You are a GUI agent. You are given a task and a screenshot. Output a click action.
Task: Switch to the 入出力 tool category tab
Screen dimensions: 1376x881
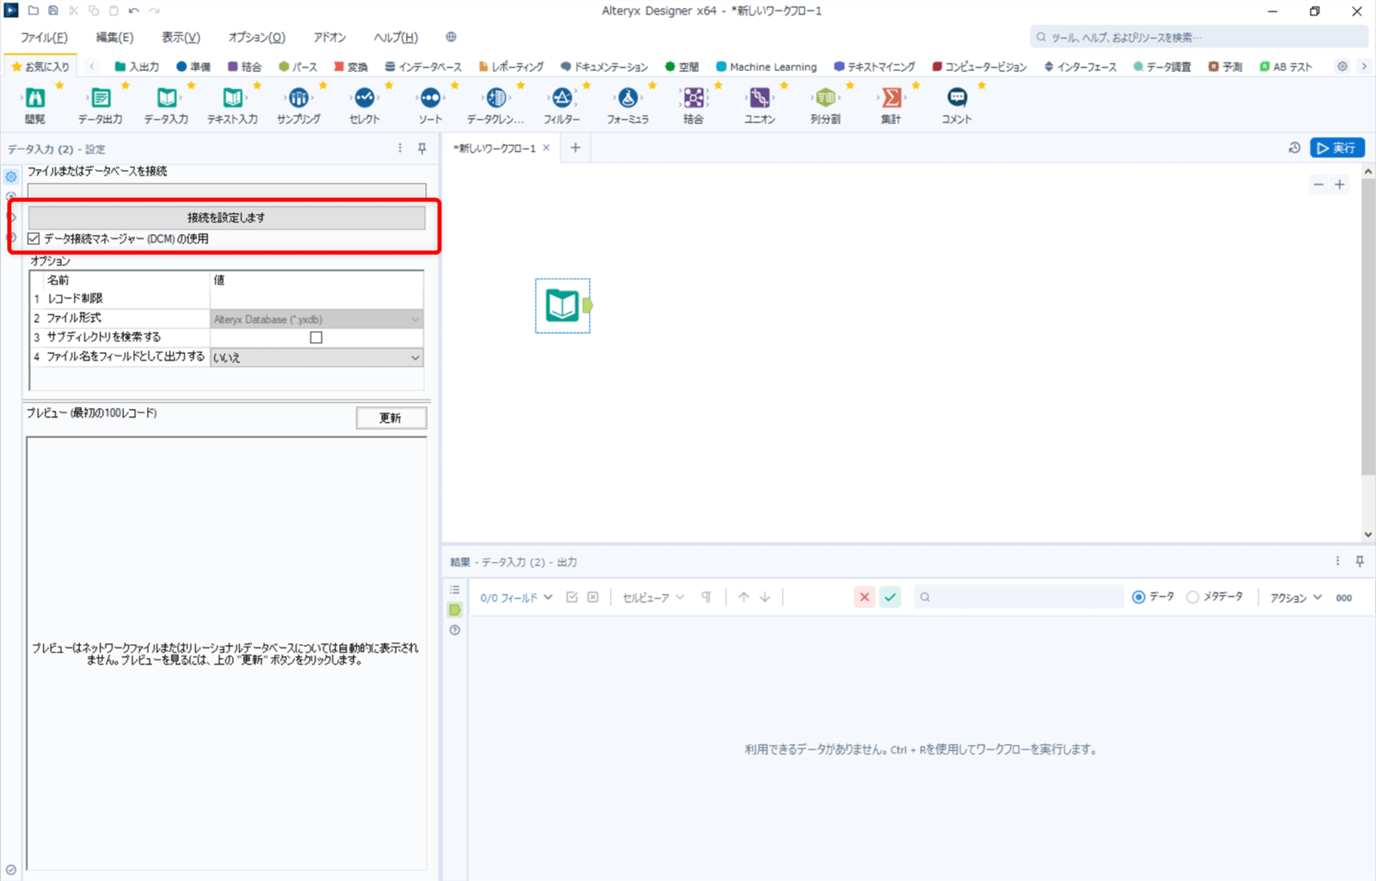point(136,67)
